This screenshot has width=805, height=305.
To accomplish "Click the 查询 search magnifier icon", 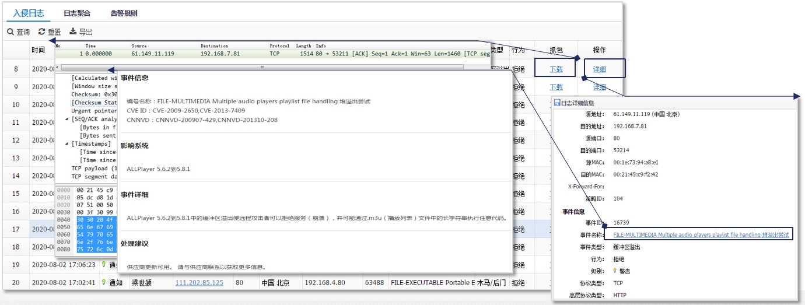I will [10, 32].
